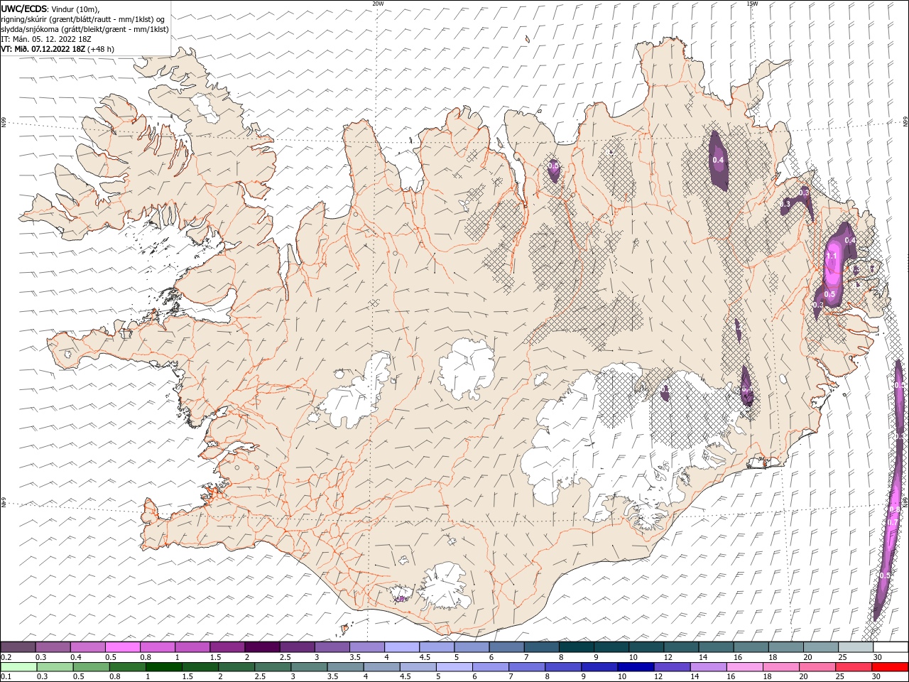This screenshot has width=909, height=682.
Task: Pick lower legend swatch between 16 and 18
Action: (x=744, y=667)
